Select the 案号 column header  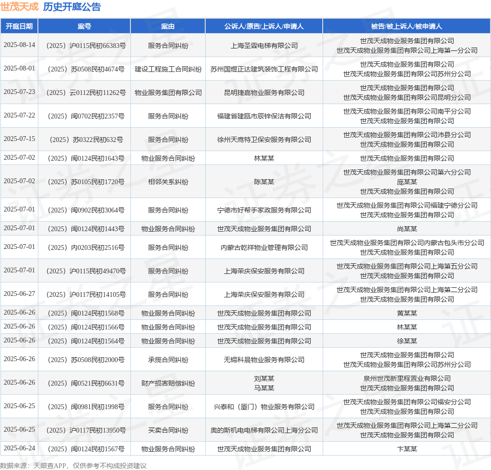84,26
